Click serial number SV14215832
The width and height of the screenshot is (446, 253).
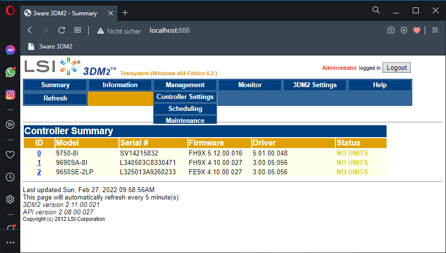coord(139,153)
